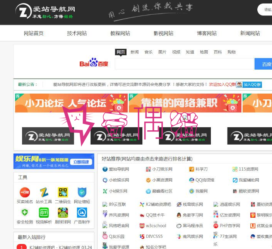Open 新闻网站 navigation item
The width and height of the screenshot is (272, 249).
pyautogui.click(x=250, y=33)
